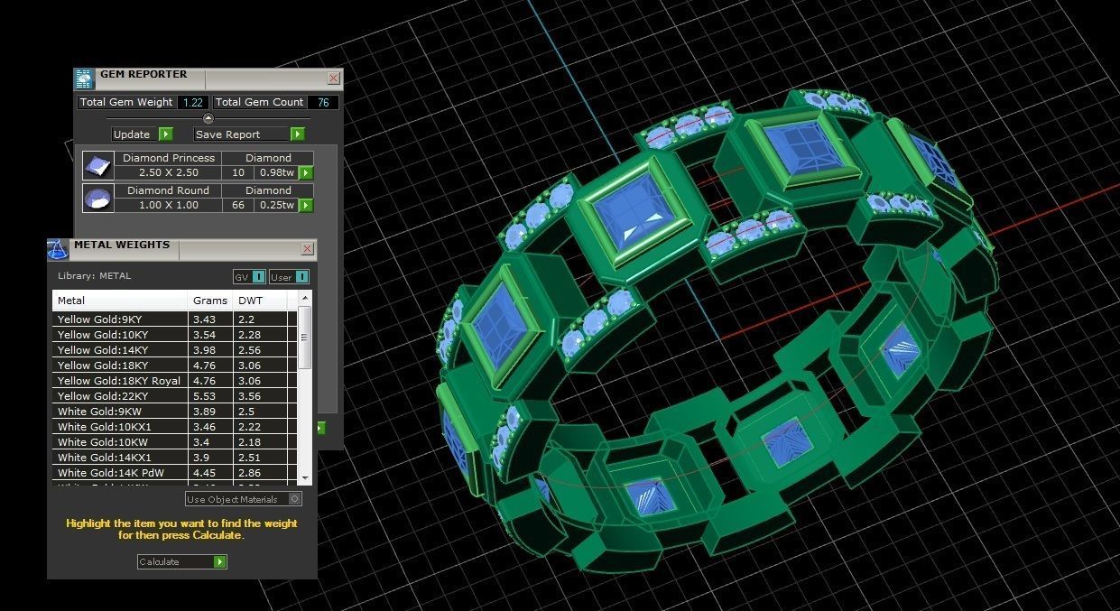Click the Gem Reporter panel icon
The width and height of the screenshot is (1120, 611).
click(x=84, y=79)
